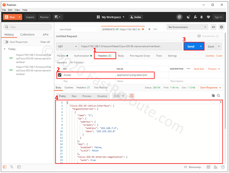229x173 pixels.
Task: Switch response view to Raw
Action: coord(74,96)
